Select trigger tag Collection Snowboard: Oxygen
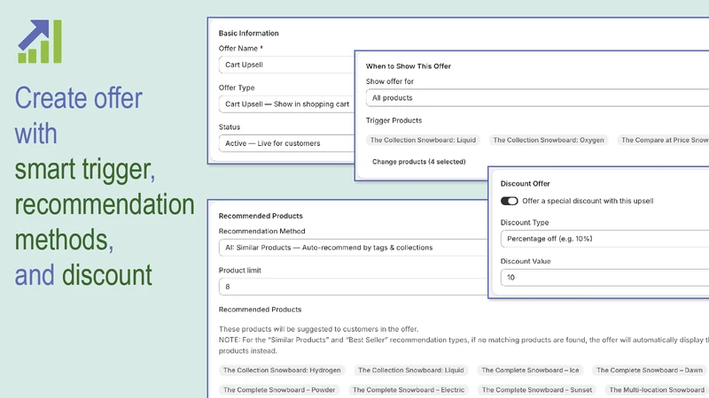This screenshot has width=709, height=398. click(x=549, y=141)
